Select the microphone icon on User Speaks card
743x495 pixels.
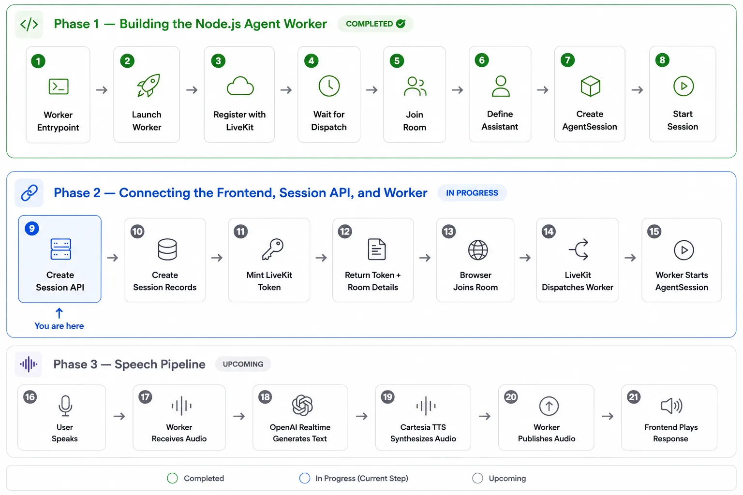click(65, 406)
